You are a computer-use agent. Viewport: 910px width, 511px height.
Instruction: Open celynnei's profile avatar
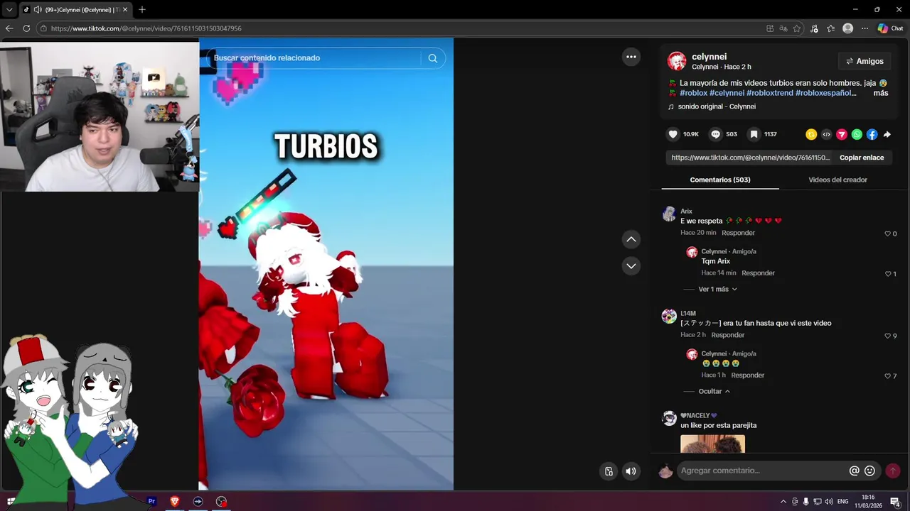click(x=676, y=61)
